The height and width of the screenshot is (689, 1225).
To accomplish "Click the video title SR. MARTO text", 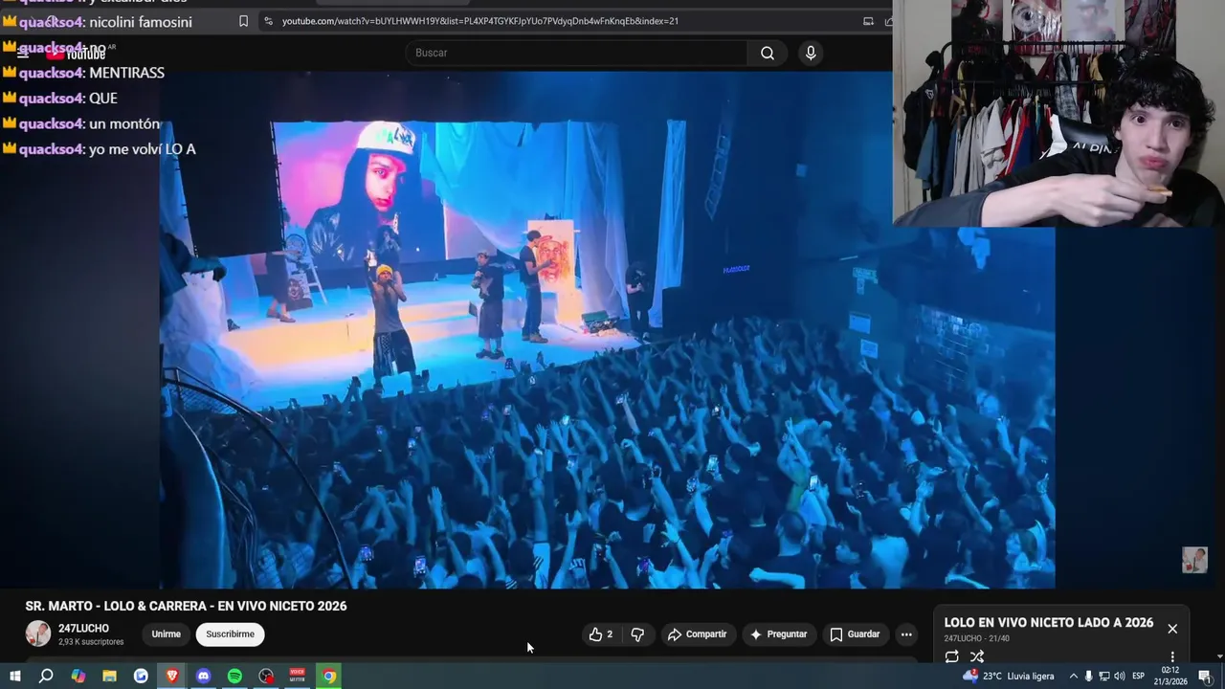I will [186, 606].
